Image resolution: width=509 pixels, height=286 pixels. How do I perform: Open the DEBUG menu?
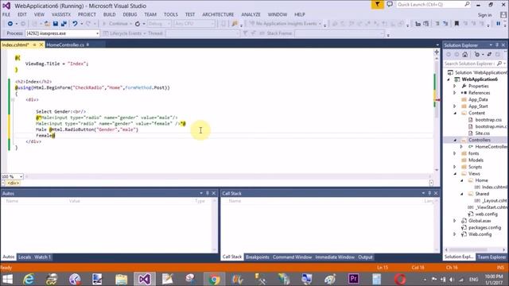130,14
